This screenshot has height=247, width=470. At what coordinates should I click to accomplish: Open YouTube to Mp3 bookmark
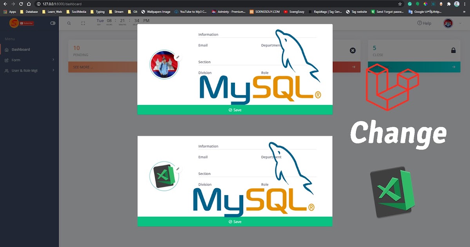tap(190, 12)
